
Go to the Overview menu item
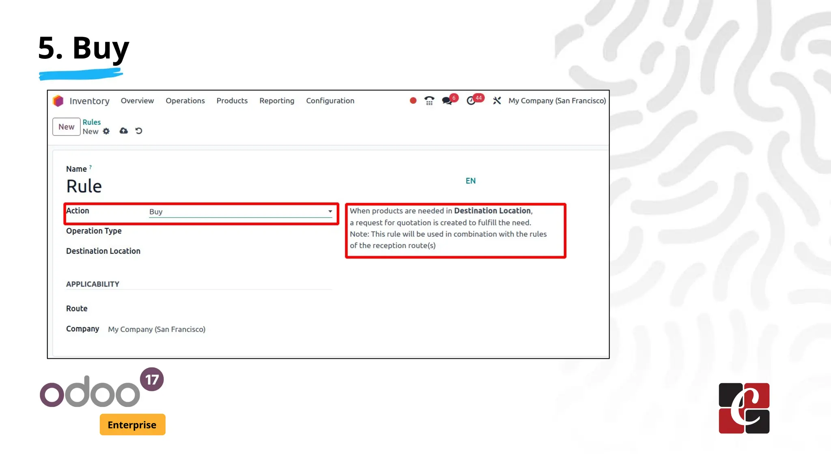137,101
